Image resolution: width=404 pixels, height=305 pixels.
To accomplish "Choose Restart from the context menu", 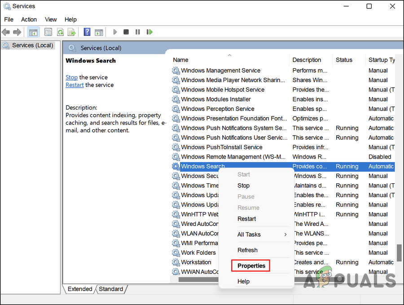I will [246, 219].
